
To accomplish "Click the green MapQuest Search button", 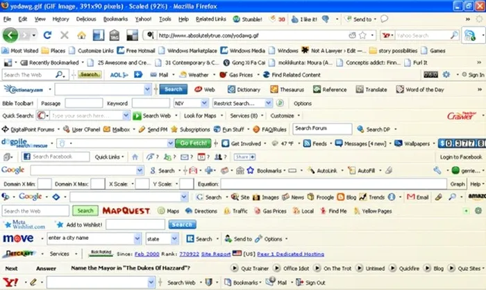I will click(85, 211).
